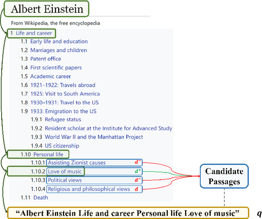Select the Refugee status subsection
The height and width of the screenshot is (219, 262).
63,120
